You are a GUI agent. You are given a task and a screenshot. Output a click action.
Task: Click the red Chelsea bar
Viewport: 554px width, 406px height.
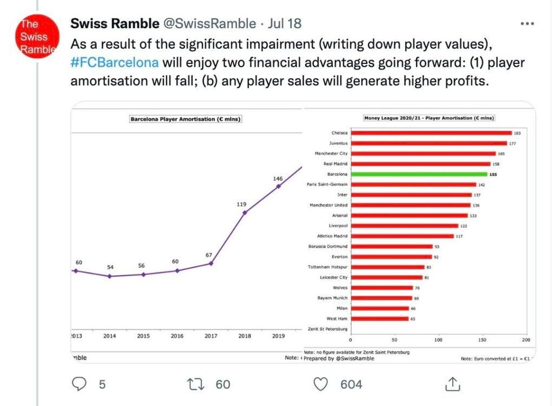tap(431, 133)
